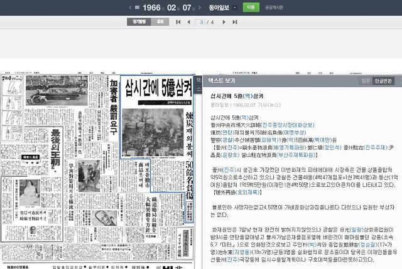Screen dimensions: 402x269
Task: Switch text view to 한글변환
Action: (383, 81)
